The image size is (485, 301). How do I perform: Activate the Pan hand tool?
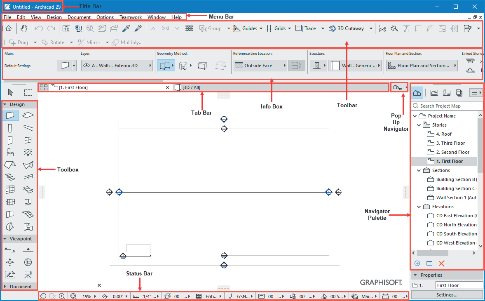point(24,28)
